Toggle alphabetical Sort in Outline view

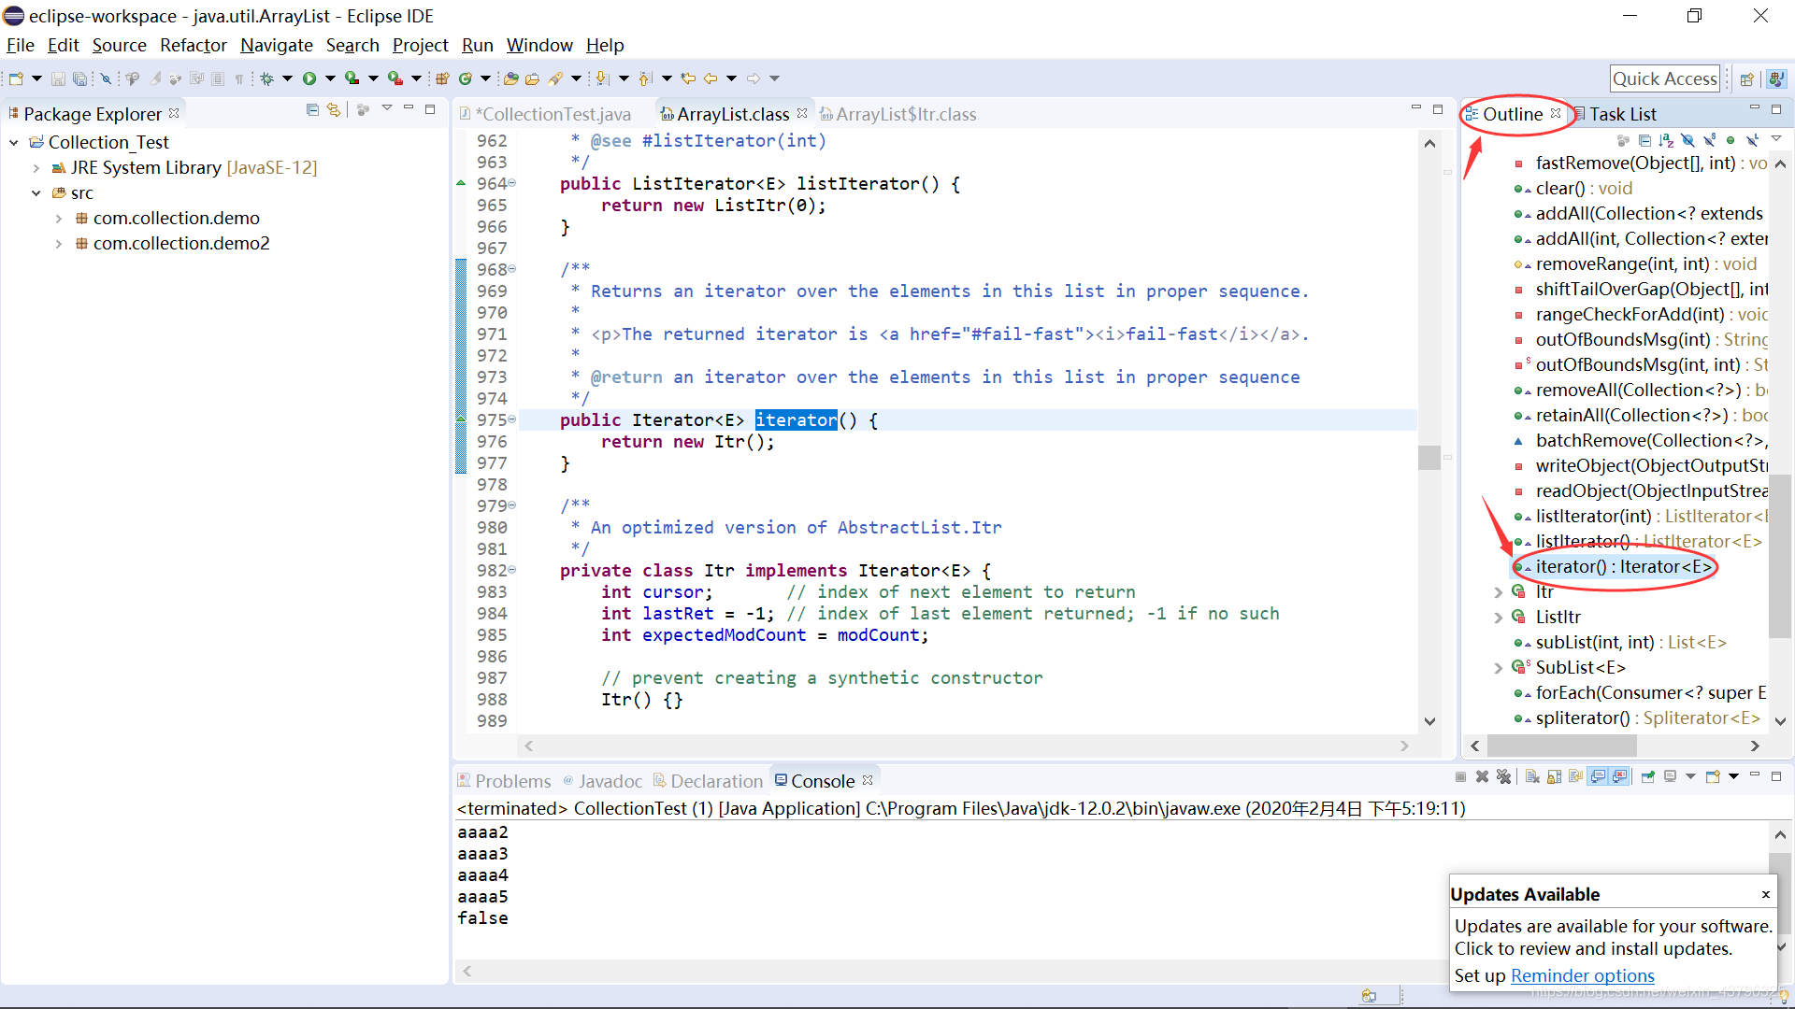[1666, 140]
